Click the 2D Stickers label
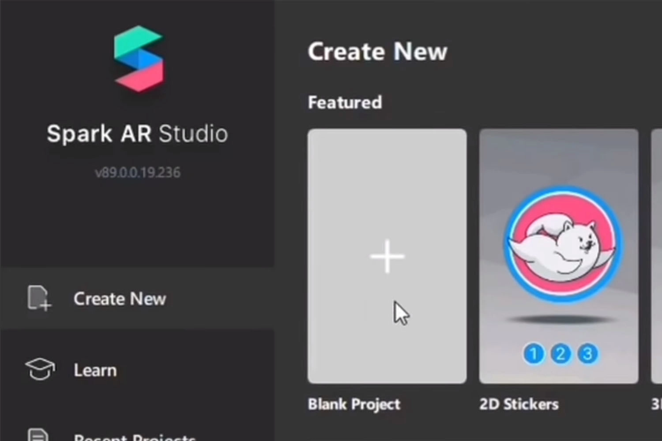 [x=519, y=404]
